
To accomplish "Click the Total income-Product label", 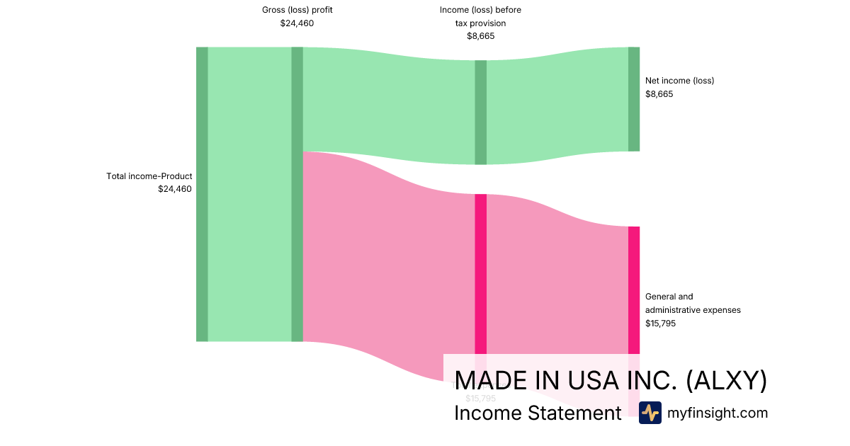I will pos(149,176).
